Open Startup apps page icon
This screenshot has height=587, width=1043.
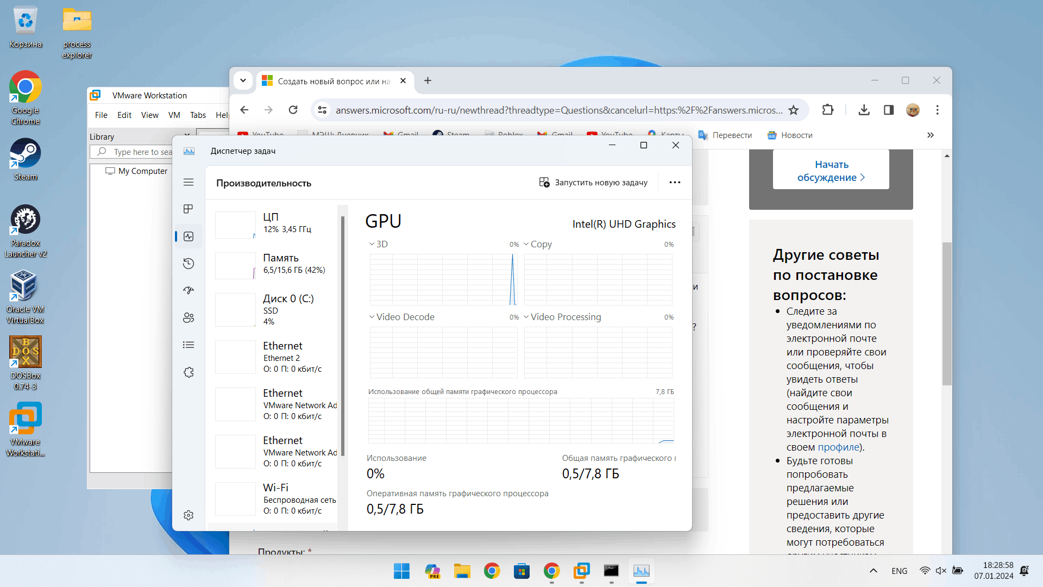(x=189, y=291)
